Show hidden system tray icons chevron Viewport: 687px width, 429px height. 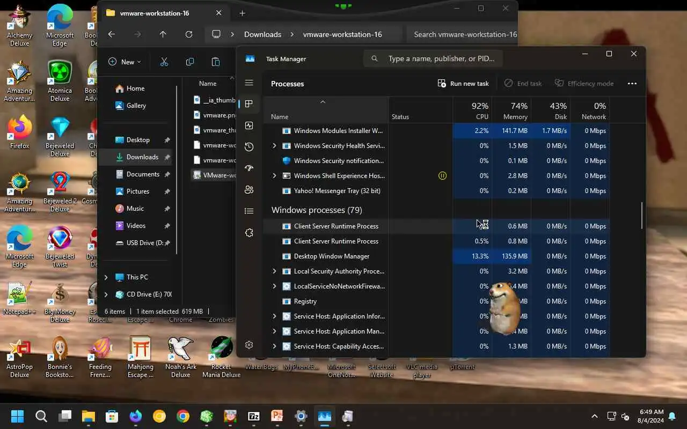pos(594,416)
